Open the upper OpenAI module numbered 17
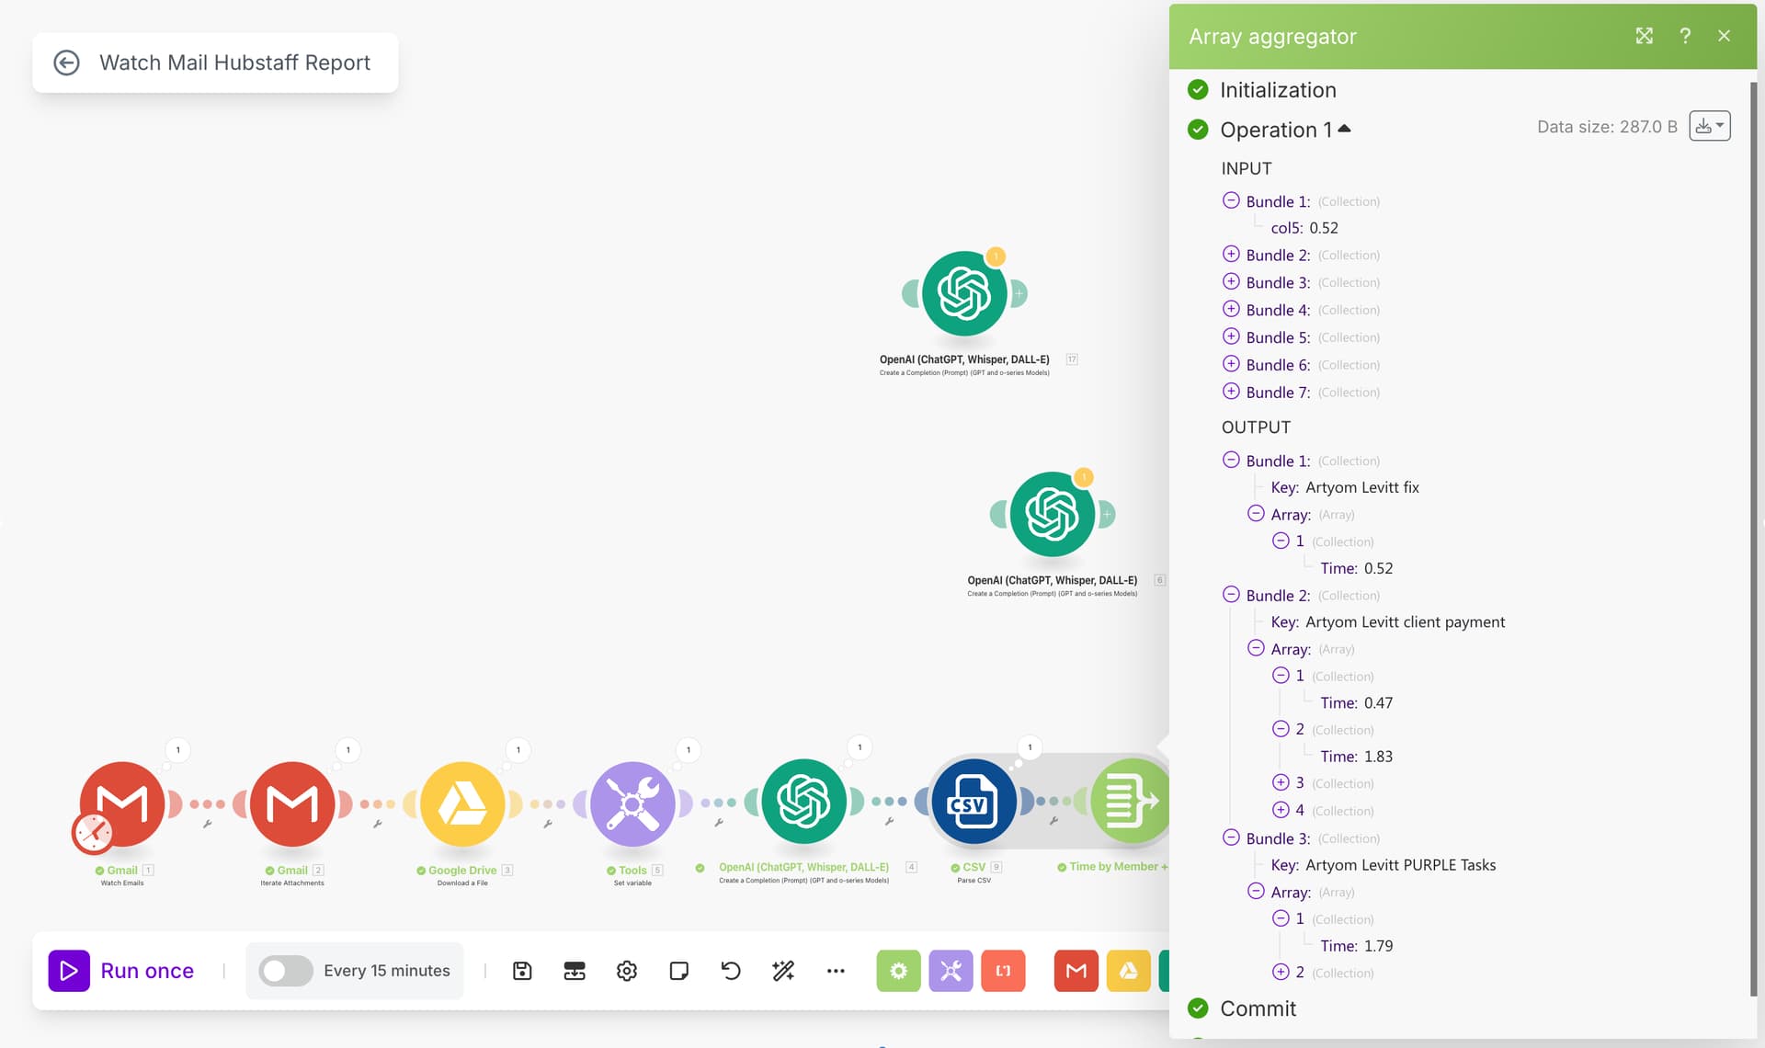The image size is (1765, 1048). 964,293
